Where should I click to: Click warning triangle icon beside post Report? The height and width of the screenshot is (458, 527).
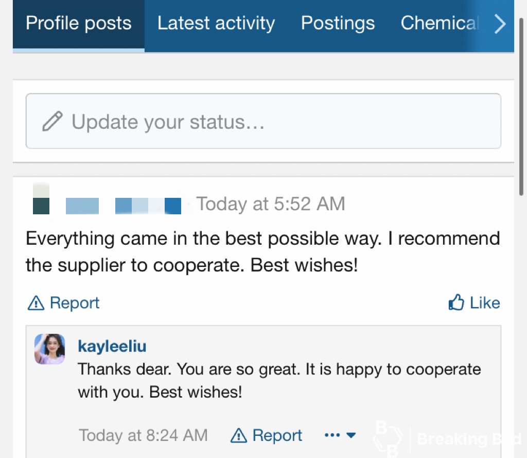click(x=36, y=303)
